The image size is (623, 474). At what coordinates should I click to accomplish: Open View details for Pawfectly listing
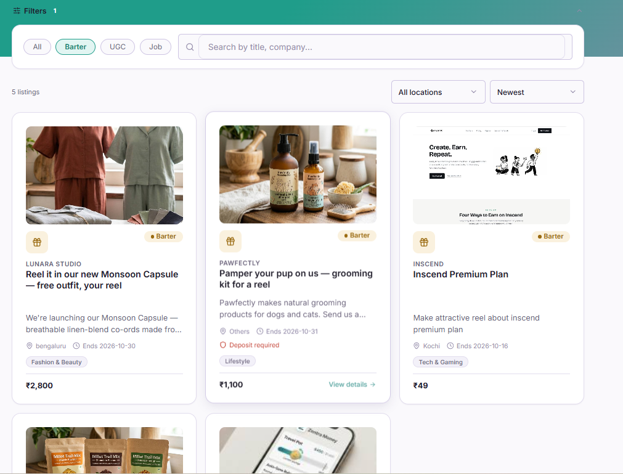[352, 384]
